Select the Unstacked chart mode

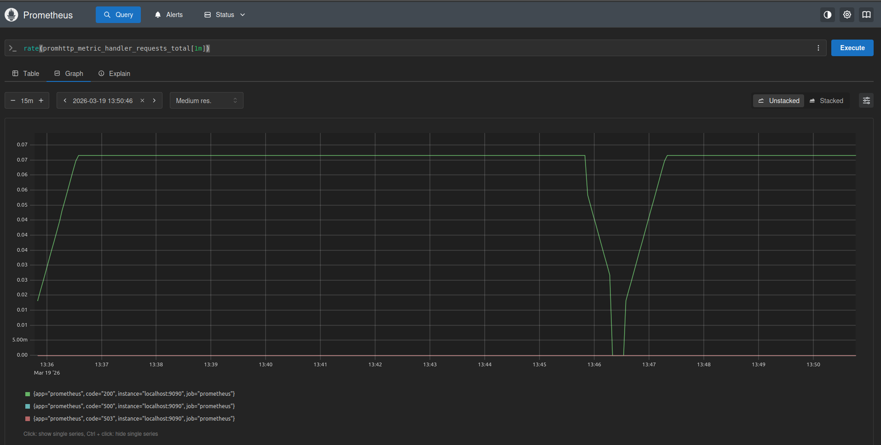coord(778,101)
